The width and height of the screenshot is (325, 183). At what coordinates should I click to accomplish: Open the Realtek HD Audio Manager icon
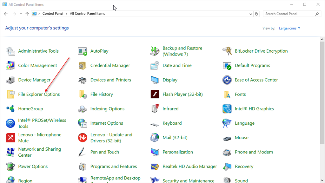(x=155, y=167)
